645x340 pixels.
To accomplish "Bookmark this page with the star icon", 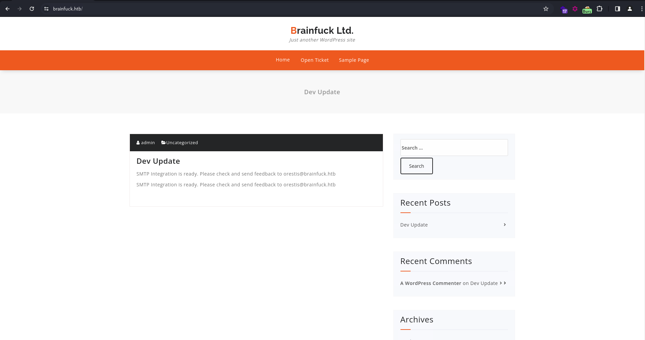I will pyautogui.click(x=546, y=9).
